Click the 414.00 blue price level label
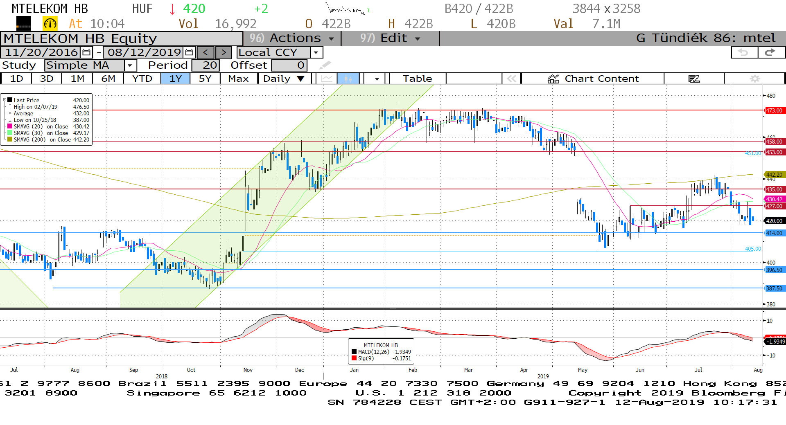Viewport: 786px width, 425px height. pos(774,233)
